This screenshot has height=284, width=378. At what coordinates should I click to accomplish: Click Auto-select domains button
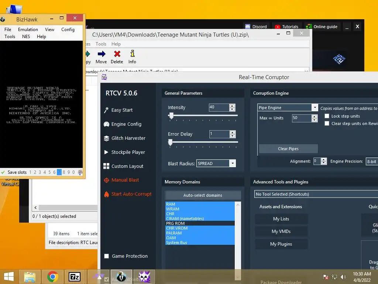tap(203, 195)
